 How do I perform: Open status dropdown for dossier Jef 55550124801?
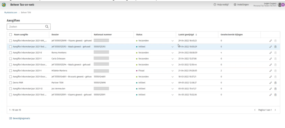(x=172, y=77)
